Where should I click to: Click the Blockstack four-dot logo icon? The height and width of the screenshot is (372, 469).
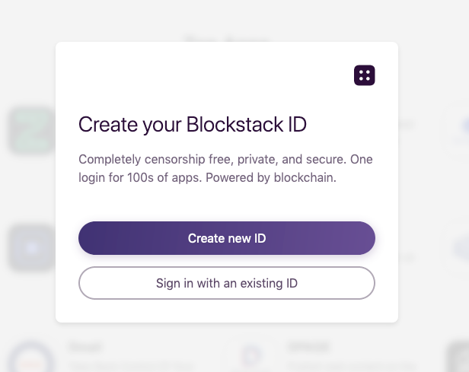coord(364,75)
